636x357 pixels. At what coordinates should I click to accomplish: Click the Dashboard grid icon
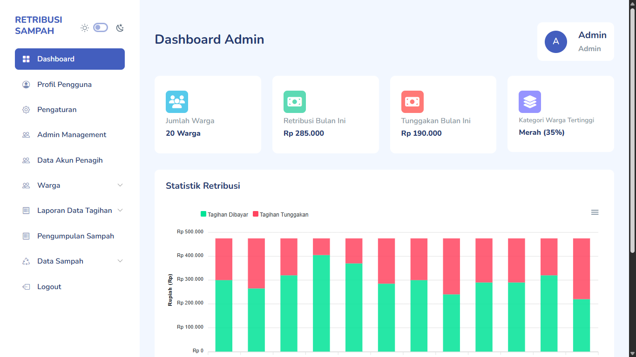26,59
